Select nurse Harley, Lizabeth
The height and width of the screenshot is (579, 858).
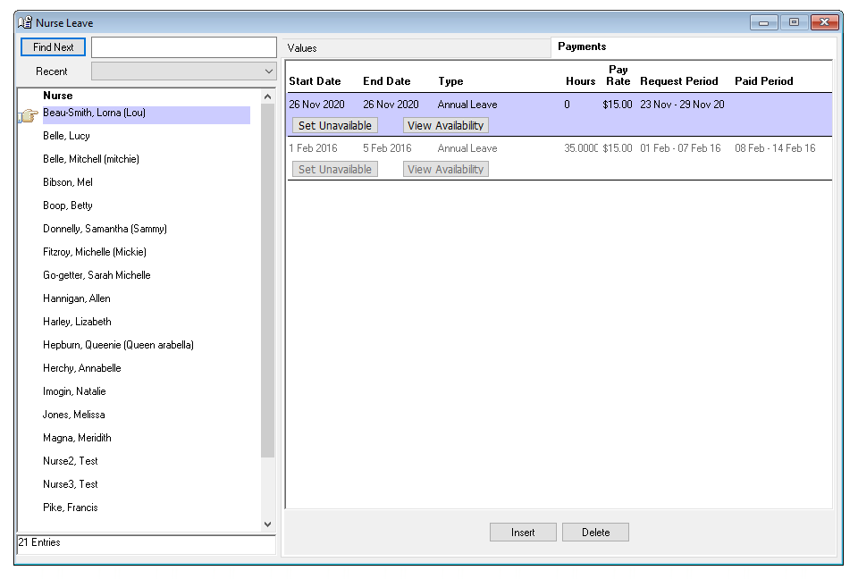(77, 322)
